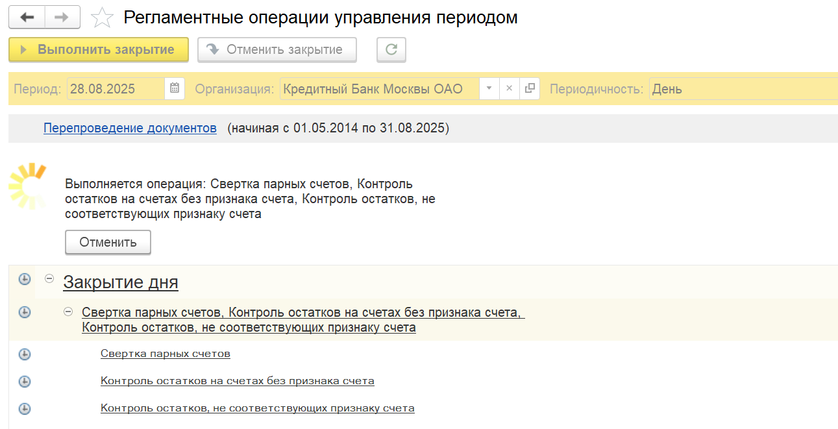
Task: Click clock status icon beside Закрытие дня
Action: point(24,279)
